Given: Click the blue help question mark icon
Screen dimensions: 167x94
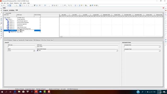Looking at the screenshot, I should 138,92.
